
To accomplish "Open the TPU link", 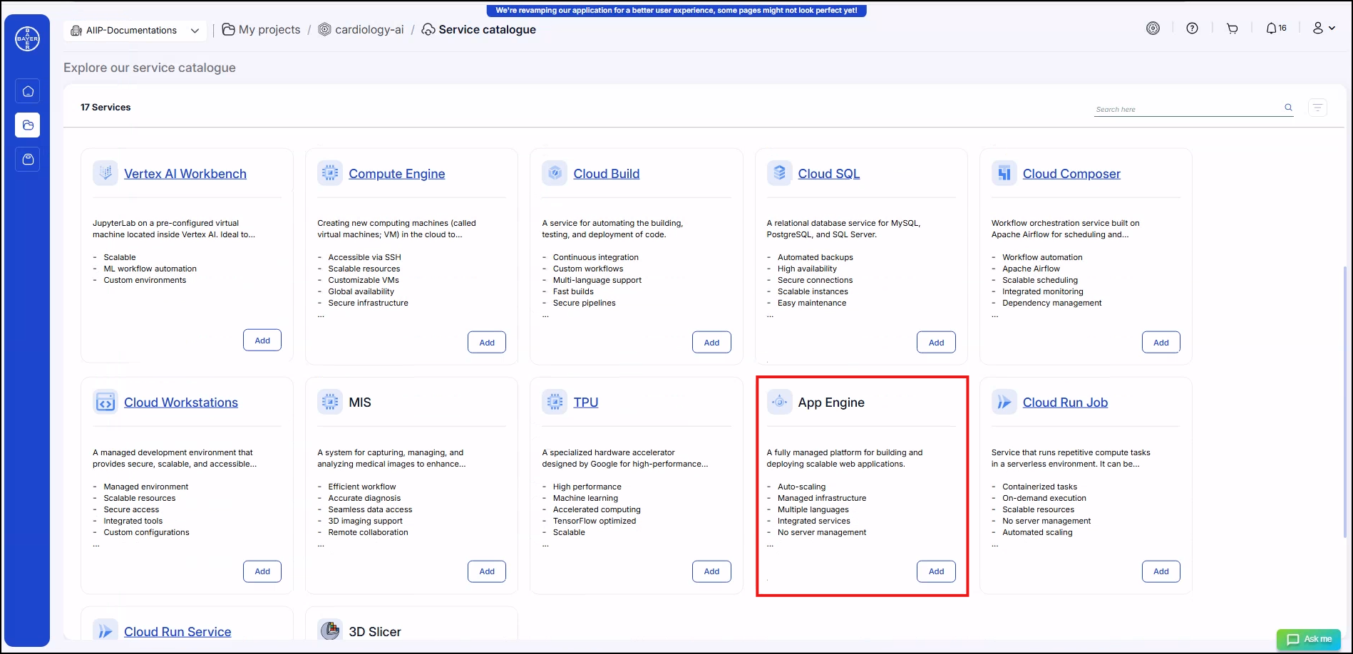I will [x=586, y=403].
